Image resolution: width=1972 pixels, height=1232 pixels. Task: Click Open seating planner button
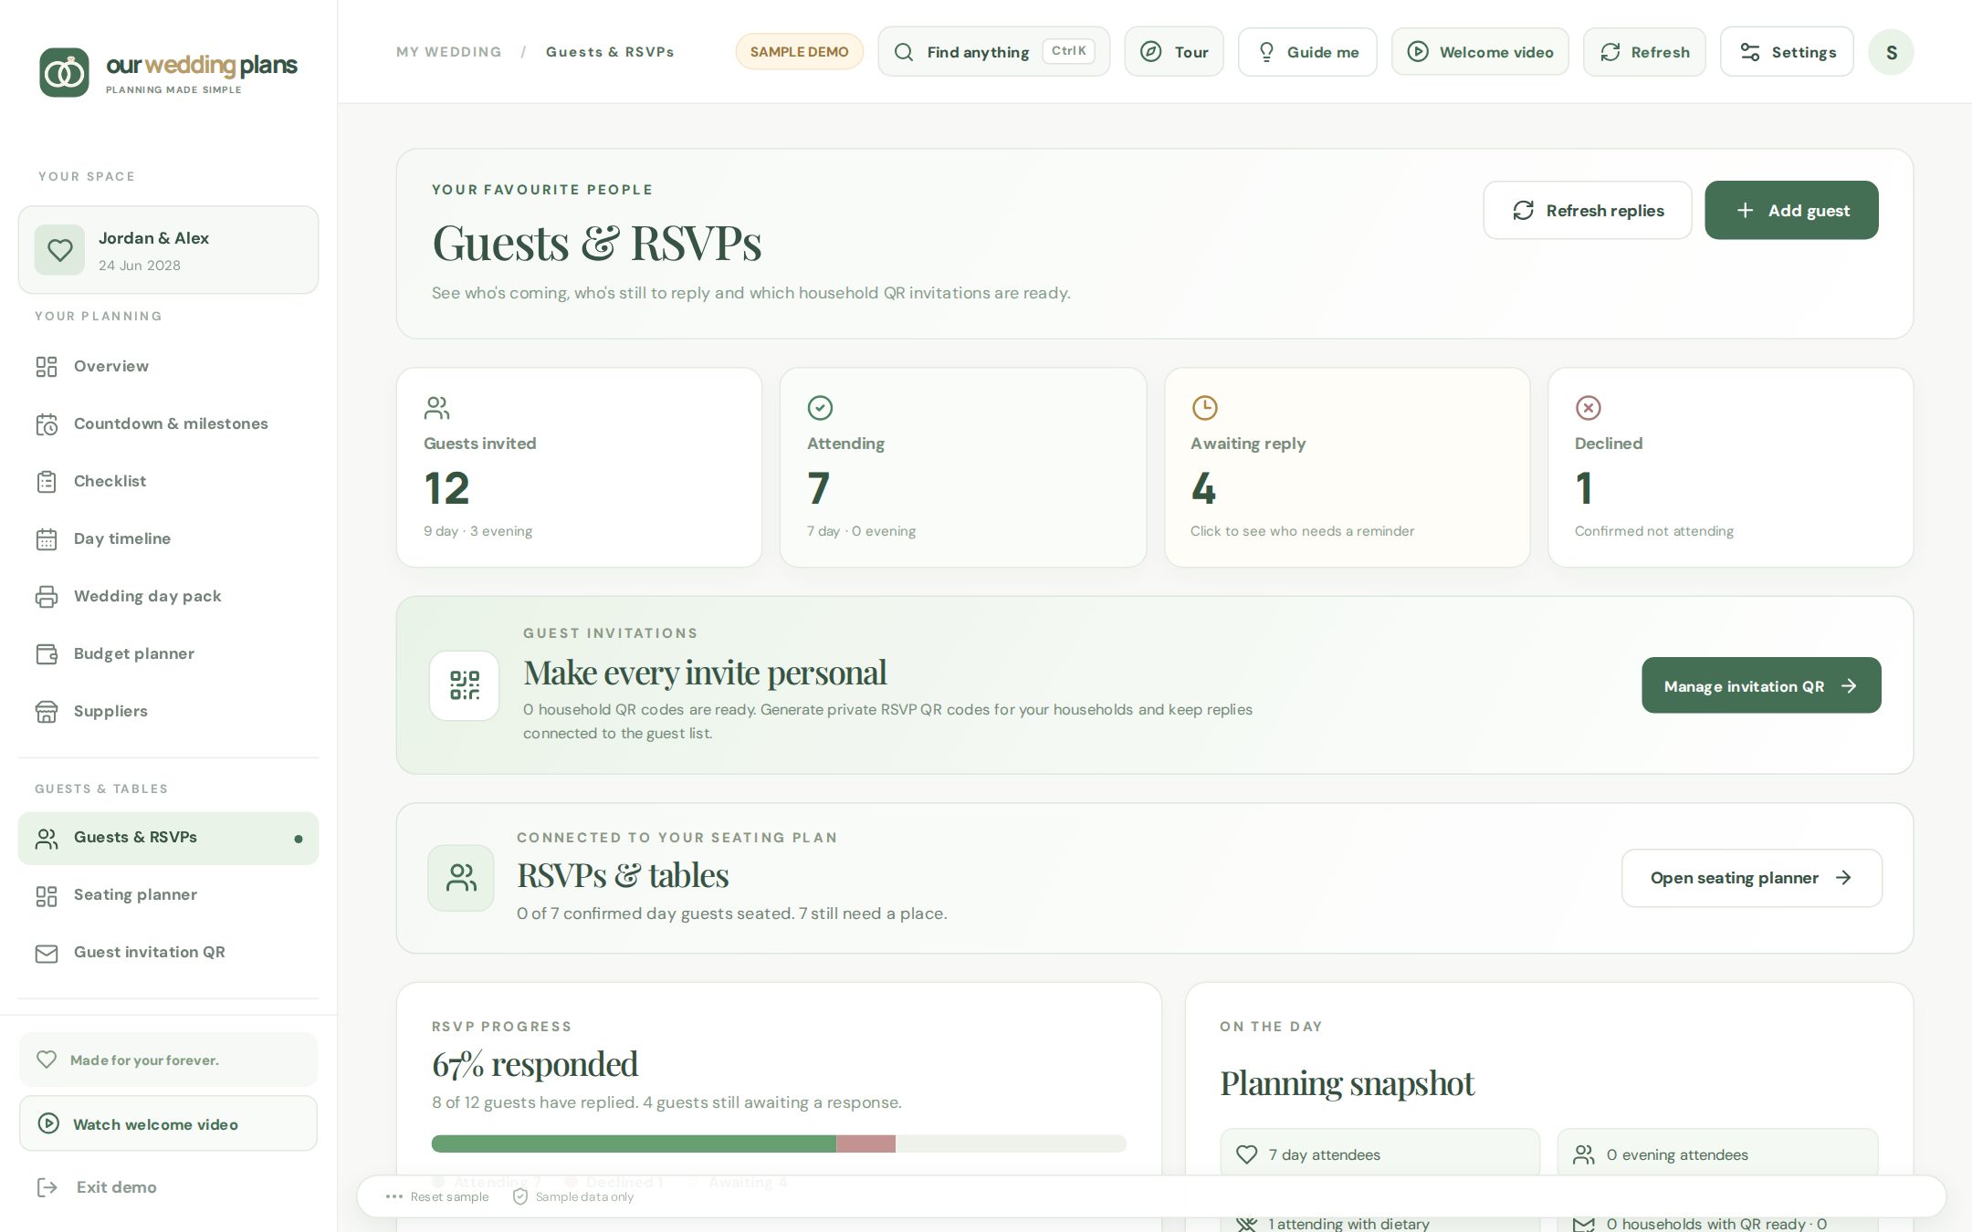(1751, 878)
